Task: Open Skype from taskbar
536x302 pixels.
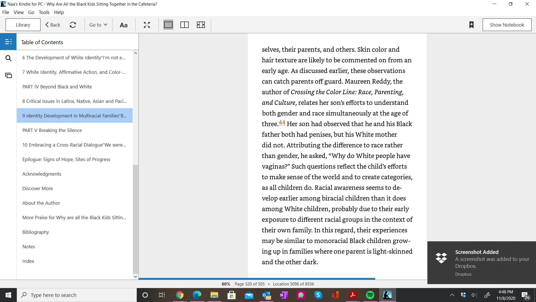Action: point(318,295)
